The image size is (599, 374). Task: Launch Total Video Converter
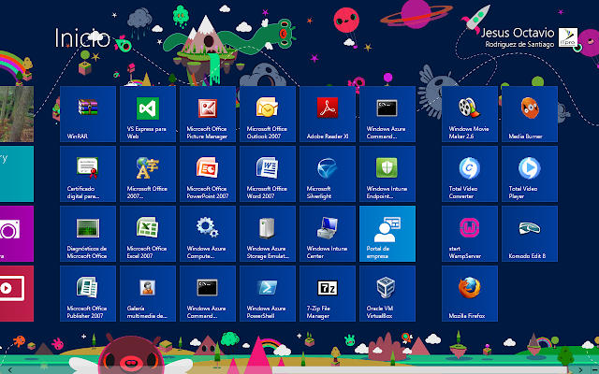click(x=470, y=174)
